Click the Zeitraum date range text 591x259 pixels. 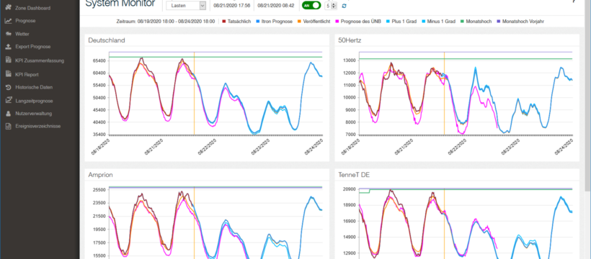(166, 22)
